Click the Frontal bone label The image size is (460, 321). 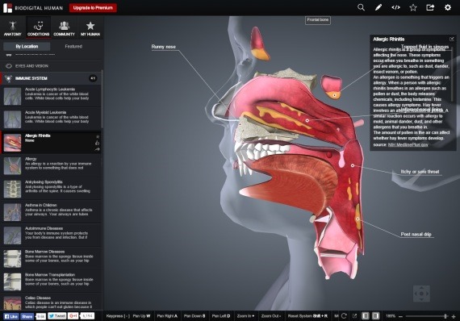pos(318,20)
